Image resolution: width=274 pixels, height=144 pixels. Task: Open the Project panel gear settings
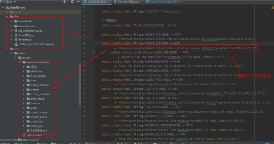click(x=72, y=2)
